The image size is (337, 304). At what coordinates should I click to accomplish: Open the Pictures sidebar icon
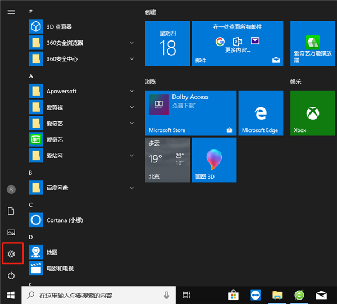point(11,233)
